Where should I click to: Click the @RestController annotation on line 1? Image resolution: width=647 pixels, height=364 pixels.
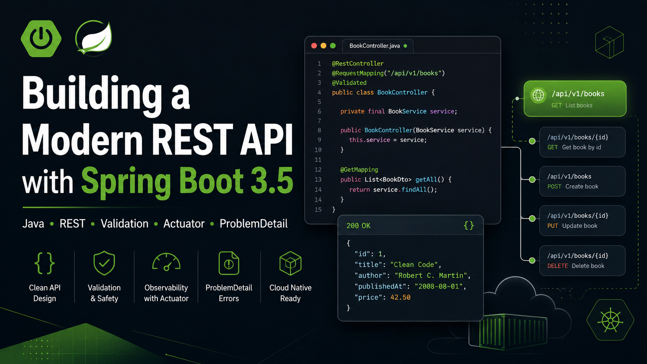(x=358, y=63)
